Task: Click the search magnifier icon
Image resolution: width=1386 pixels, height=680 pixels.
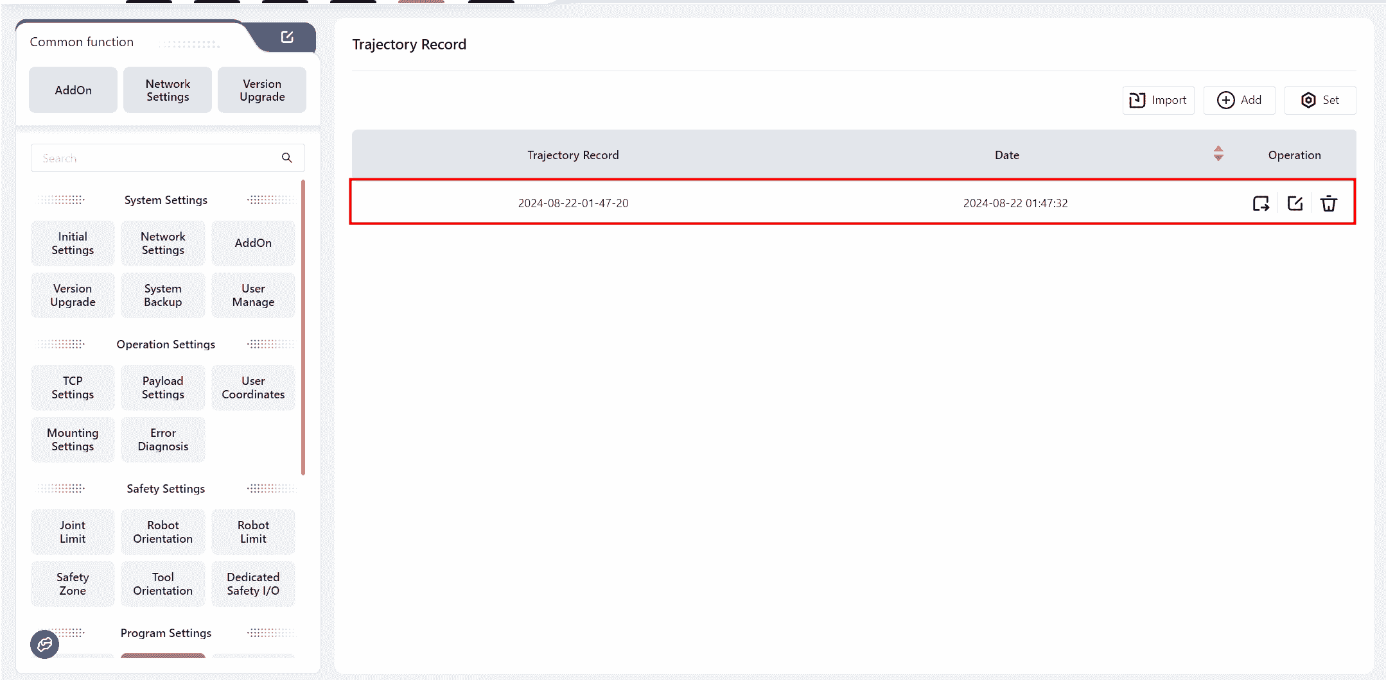Action: point(286,158)
